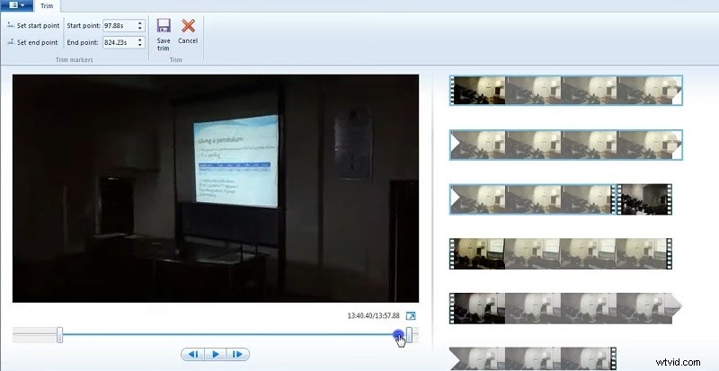This screenshot has width=719, height=371.
Task: Select the fourth row projector clip
Action: coord(561,253)
